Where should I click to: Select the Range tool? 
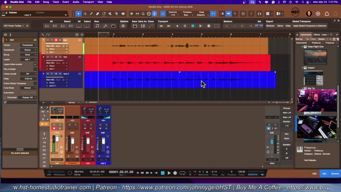point(85,14)
